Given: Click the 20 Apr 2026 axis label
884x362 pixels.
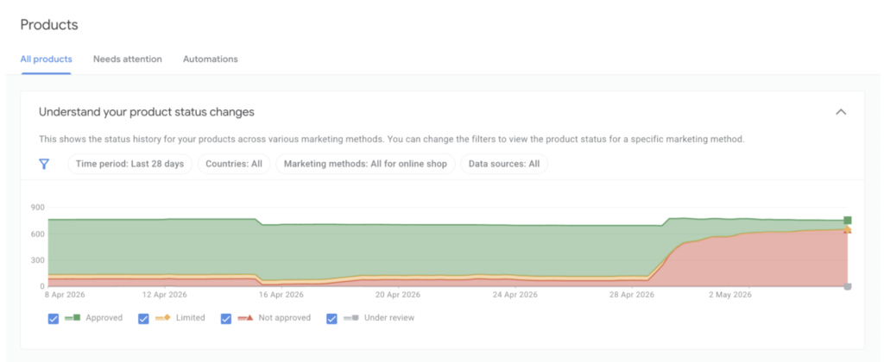Looking at the screenshot, I should [398, 295].
